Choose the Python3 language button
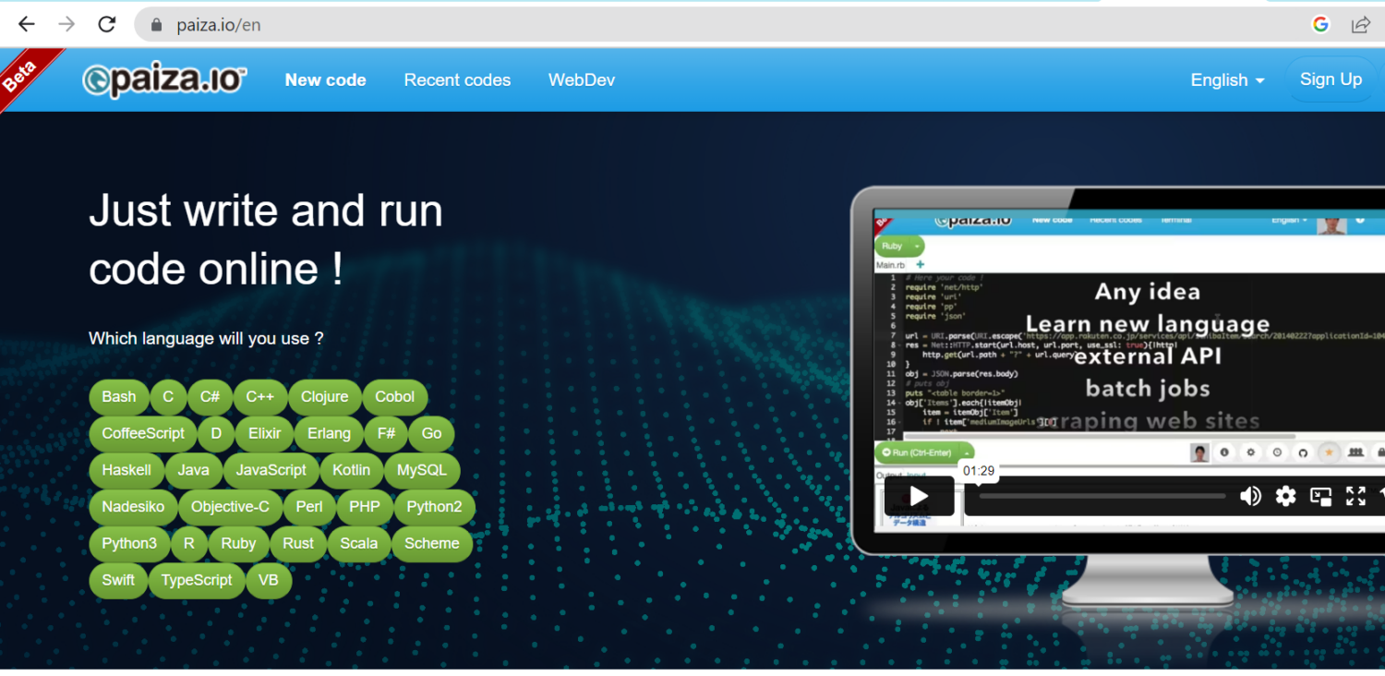Screen dimensions: 1385x676 click(x=129, y=544)
